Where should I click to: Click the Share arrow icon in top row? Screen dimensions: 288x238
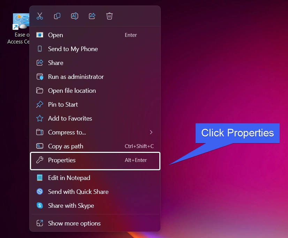[x=92, y=16]
